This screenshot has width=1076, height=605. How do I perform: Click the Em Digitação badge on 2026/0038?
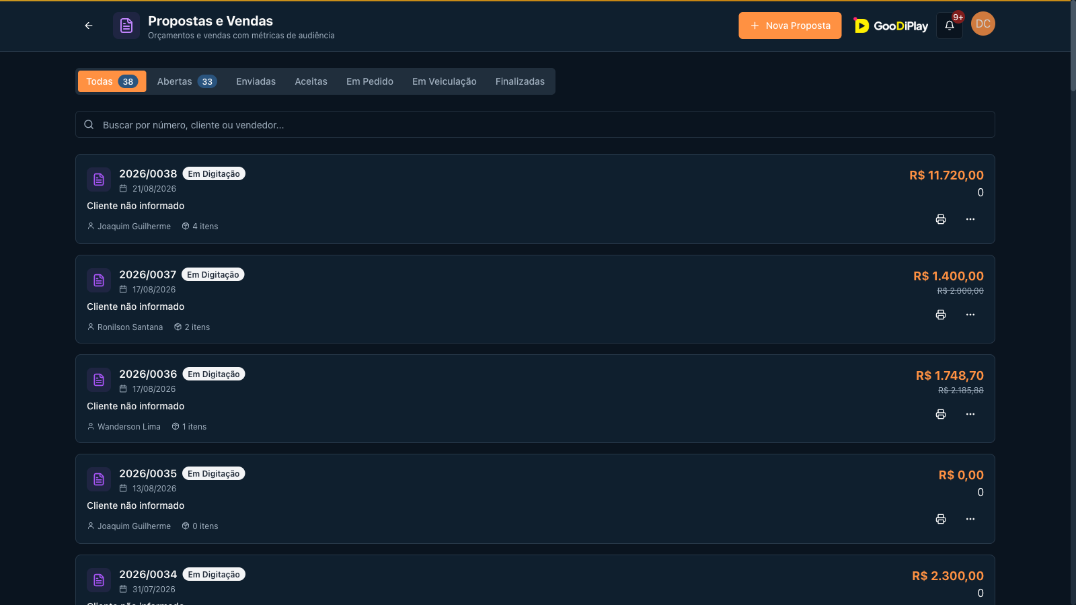(214, 173)
